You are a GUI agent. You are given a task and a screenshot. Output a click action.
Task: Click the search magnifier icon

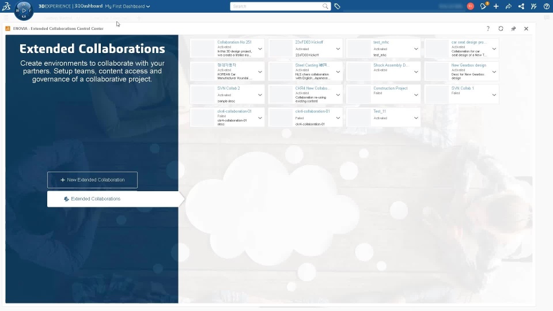click(325, 6)
